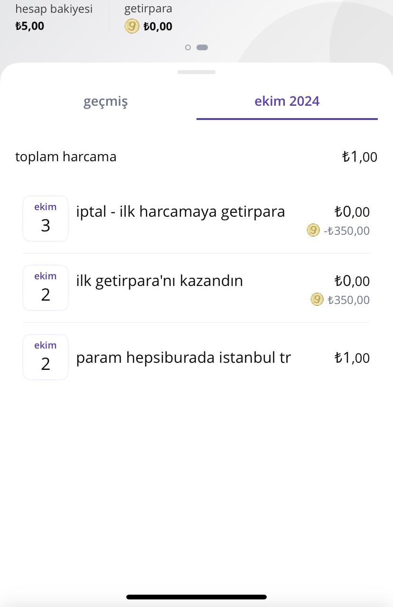Tap the -₺350,00 cancelled getirpara amount

346,231
